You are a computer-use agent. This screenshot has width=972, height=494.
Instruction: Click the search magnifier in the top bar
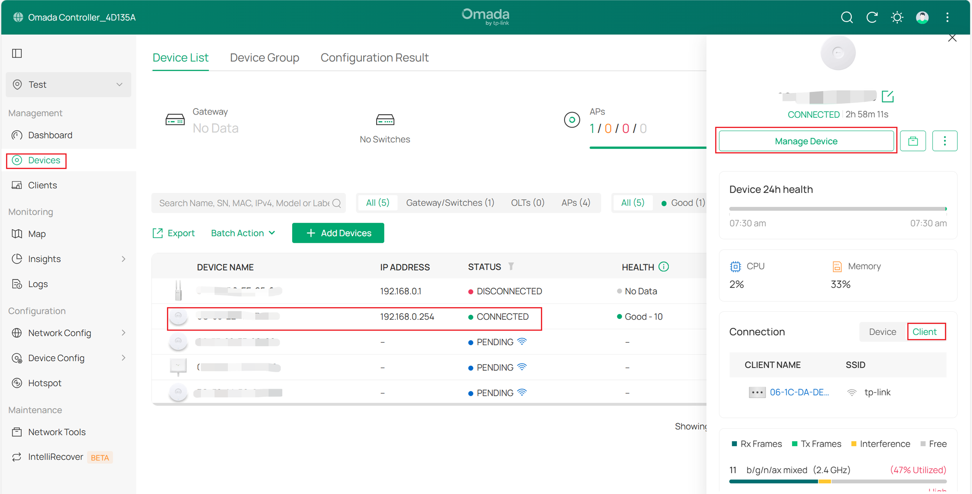point(847,17)
